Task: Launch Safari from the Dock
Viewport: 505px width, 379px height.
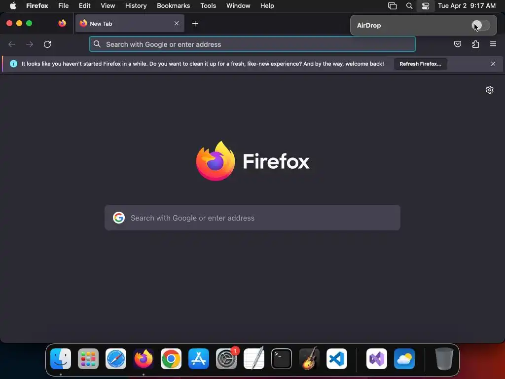Action: pos(116,359)
